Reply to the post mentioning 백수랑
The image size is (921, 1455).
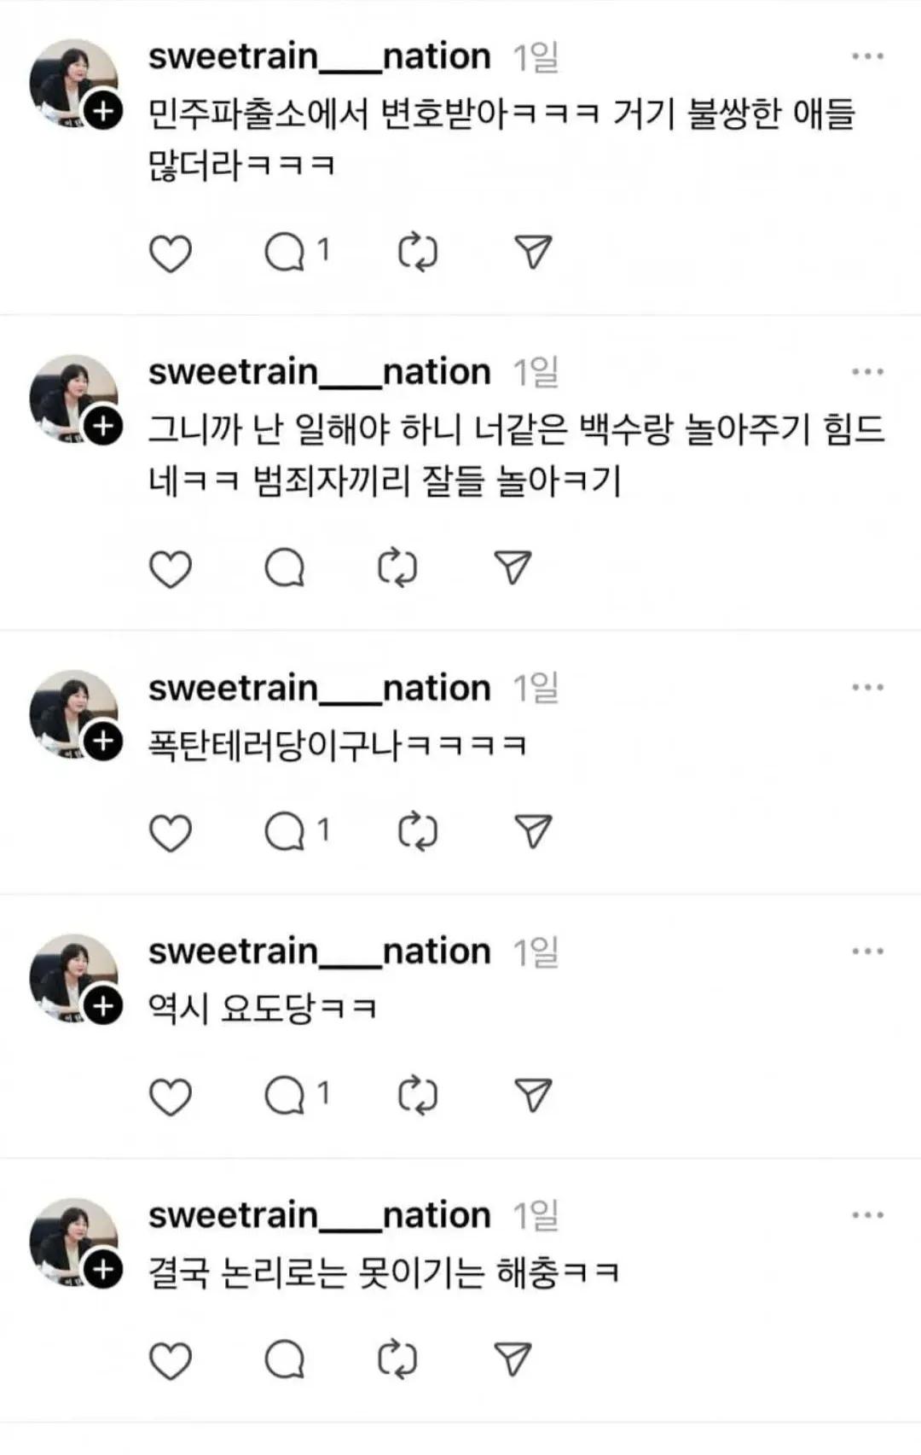click(285, 569)
